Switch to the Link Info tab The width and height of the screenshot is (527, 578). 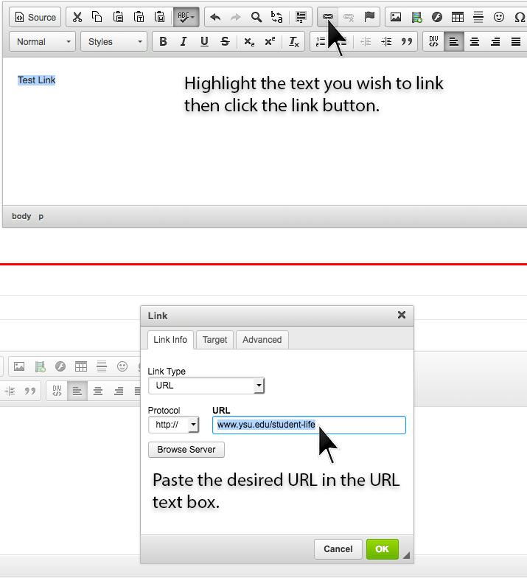click(x=170, y=339)
